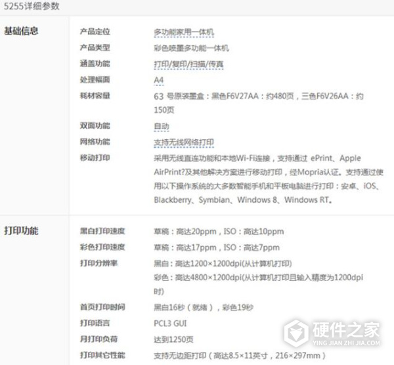Click the 双面功能 label
The width and height of the screenshot is (394, 365).
(x=95, y=125)
